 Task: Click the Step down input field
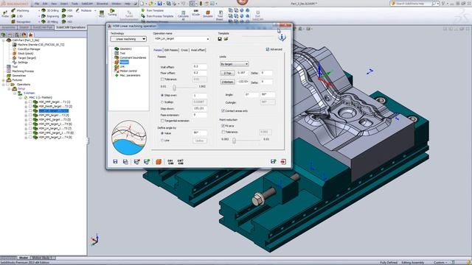click(x=200, y=108)
